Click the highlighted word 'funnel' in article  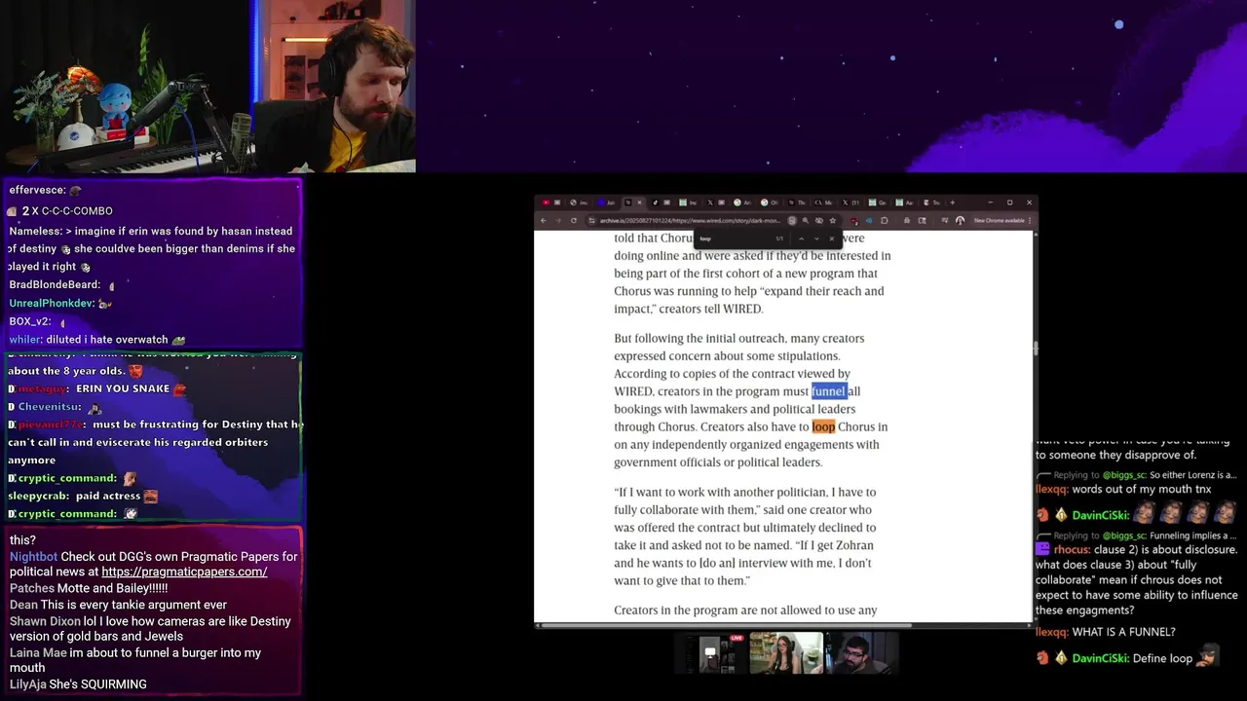[x=829, y=391]
